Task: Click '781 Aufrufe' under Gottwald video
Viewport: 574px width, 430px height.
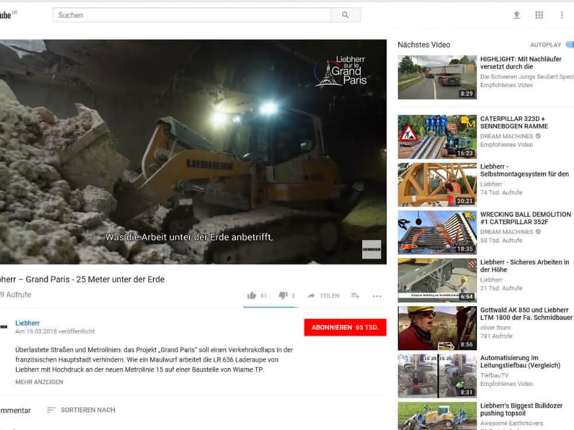Action: 497,336
